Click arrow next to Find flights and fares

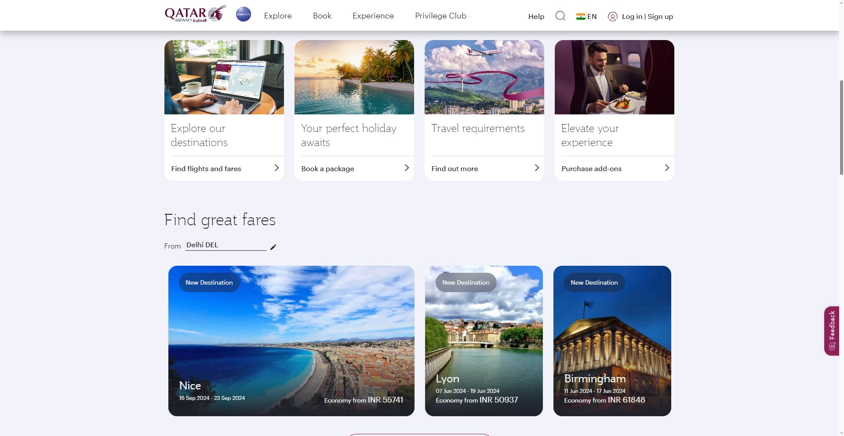pyautogui.click(x=276, y=168)
